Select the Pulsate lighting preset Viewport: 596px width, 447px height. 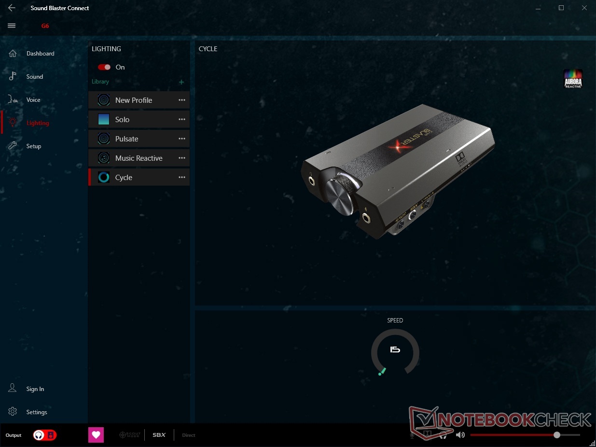click(x=139, y=139)
